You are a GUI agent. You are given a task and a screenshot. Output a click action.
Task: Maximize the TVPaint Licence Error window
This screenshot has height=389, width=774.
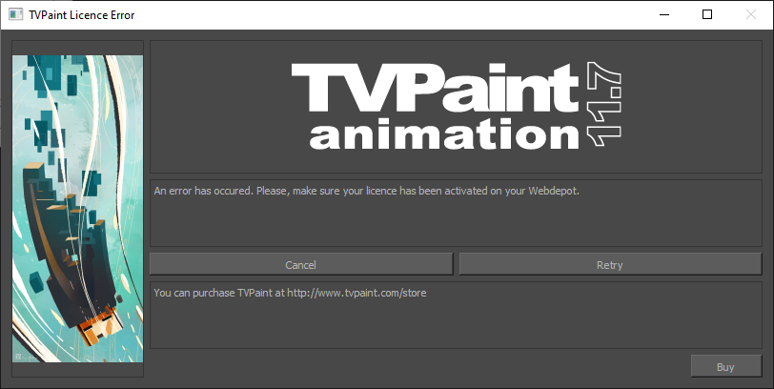[x=707, y=15]
